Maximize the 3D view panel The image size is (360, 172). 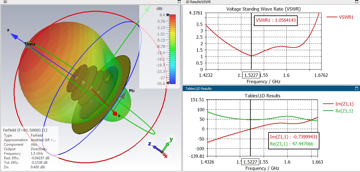click(179, 2)
